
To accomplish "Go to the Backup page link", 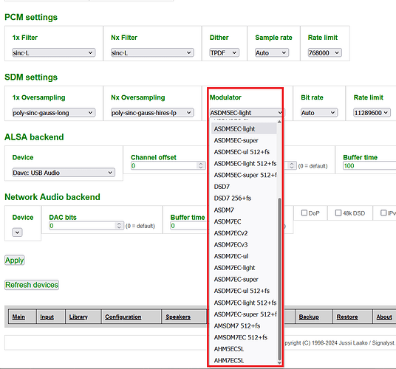I will [x=309, y=317].
